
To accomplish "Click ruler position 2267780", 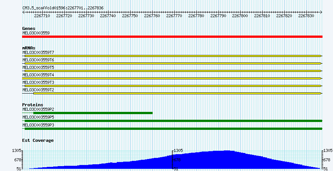I will pyautogui.click(x=196, y=16).
